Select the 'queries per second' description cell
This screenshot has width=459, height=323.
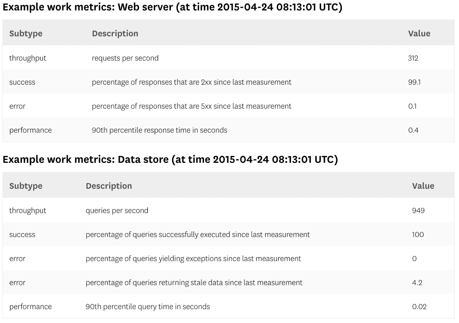[117, 210]
